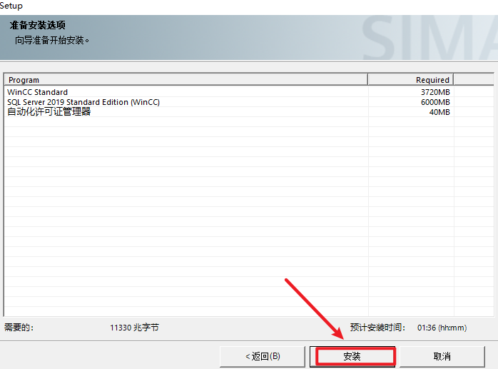Select the WinCC Standard row
This screenshot has width=498, height=369.
(38, 92)
